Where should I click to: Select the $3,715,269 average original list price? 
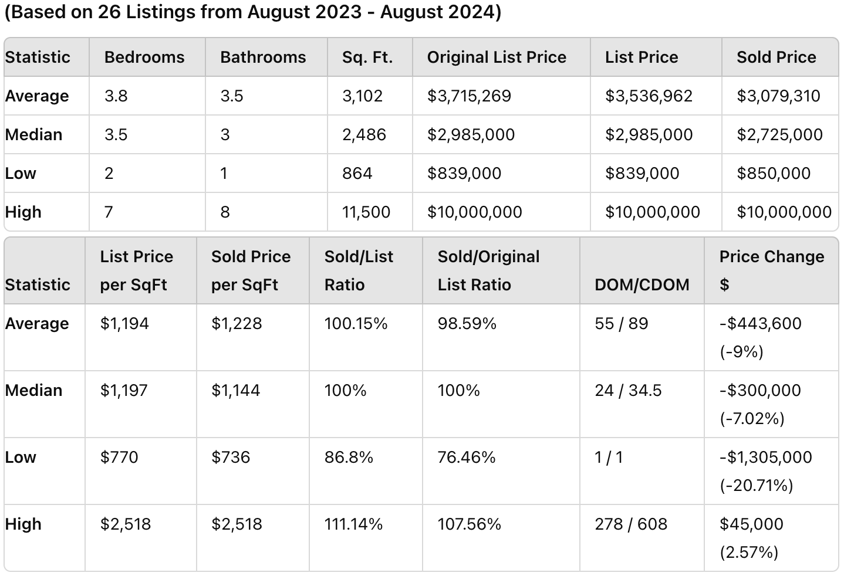(469, 96)
